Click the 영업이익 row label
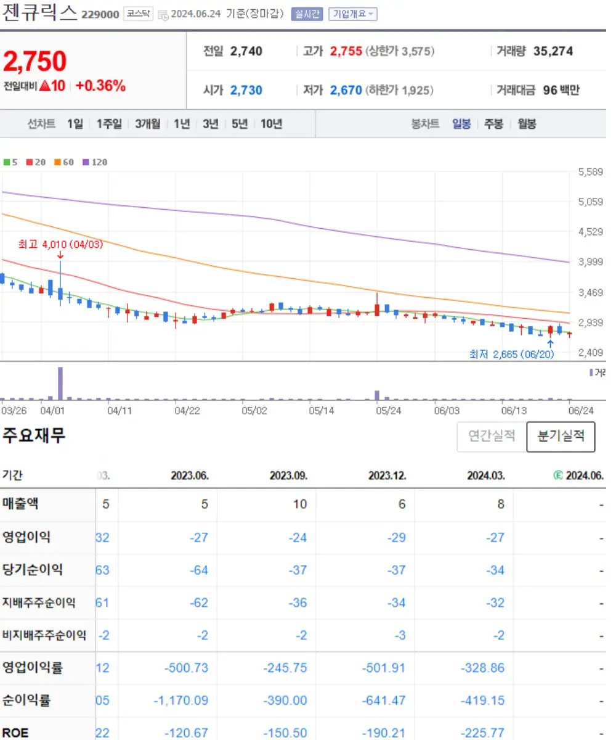The width and height of the screenshot is (616, 740). [x=26, y=536]
